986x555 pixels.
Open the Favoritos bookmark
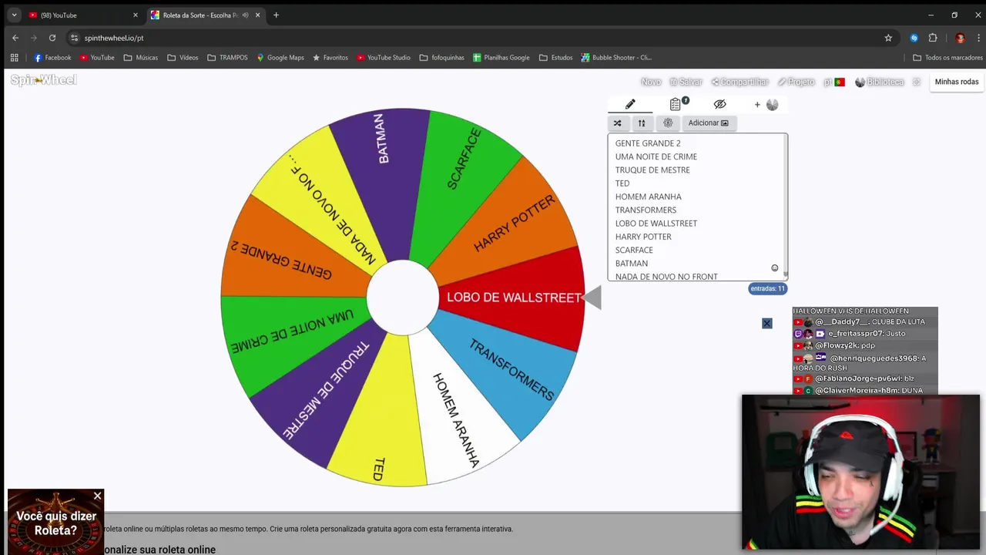point(330,58)
